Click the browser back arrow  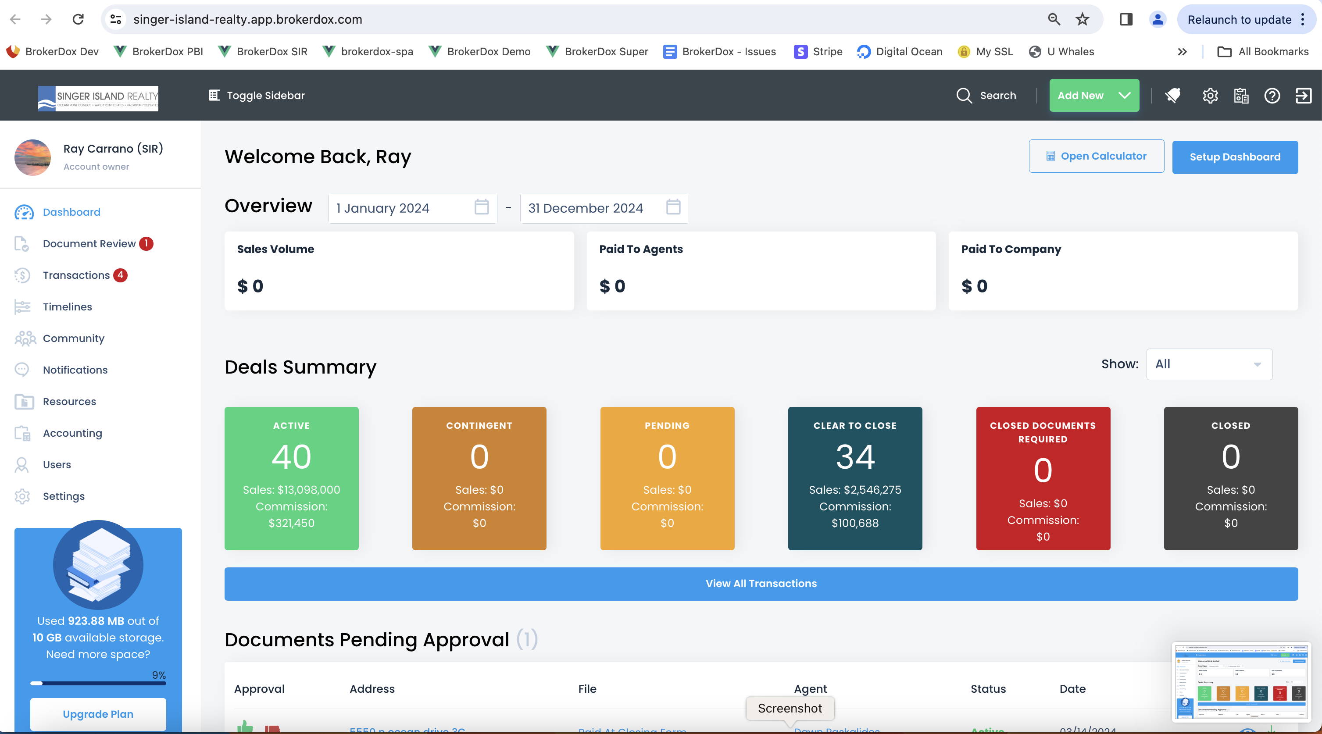tap(15, 19)
